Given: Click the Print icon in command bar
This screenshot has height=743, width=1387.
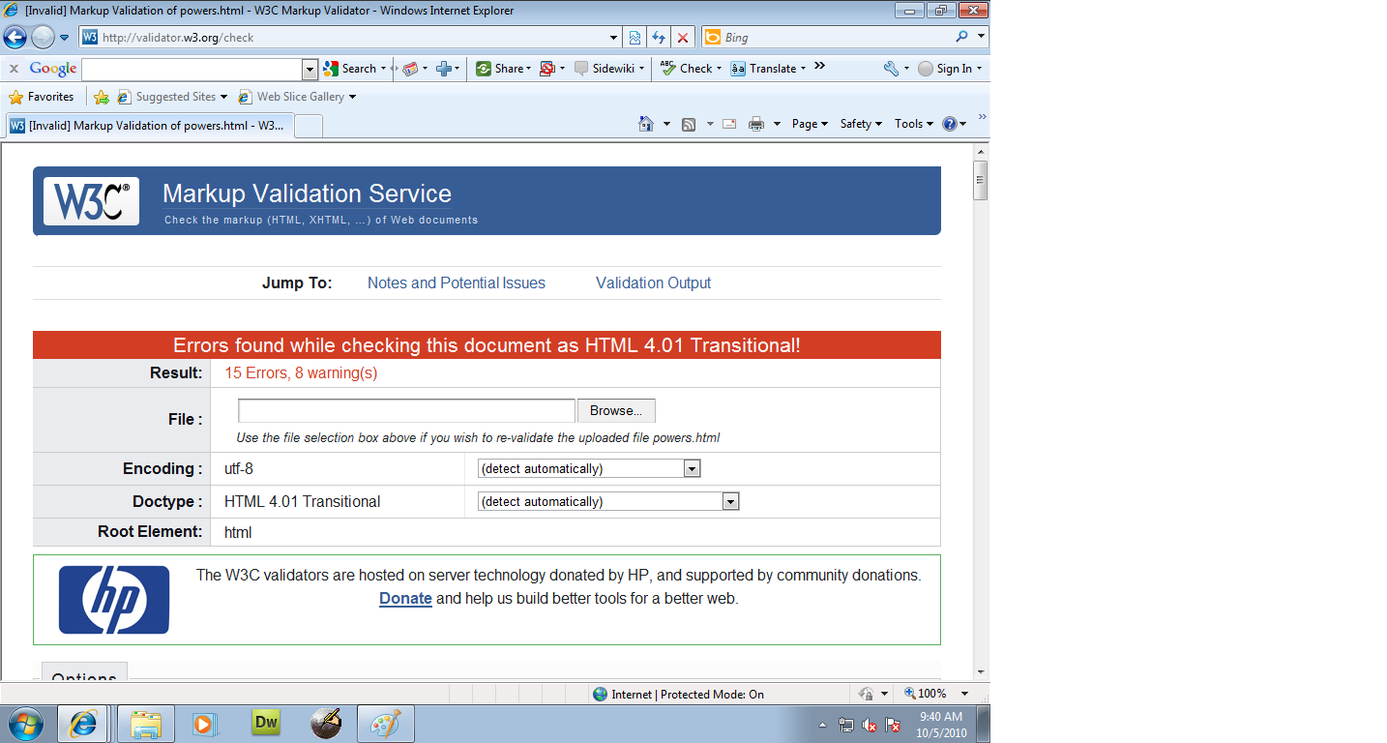Looking at the screenshot, I should coord(756,124).
